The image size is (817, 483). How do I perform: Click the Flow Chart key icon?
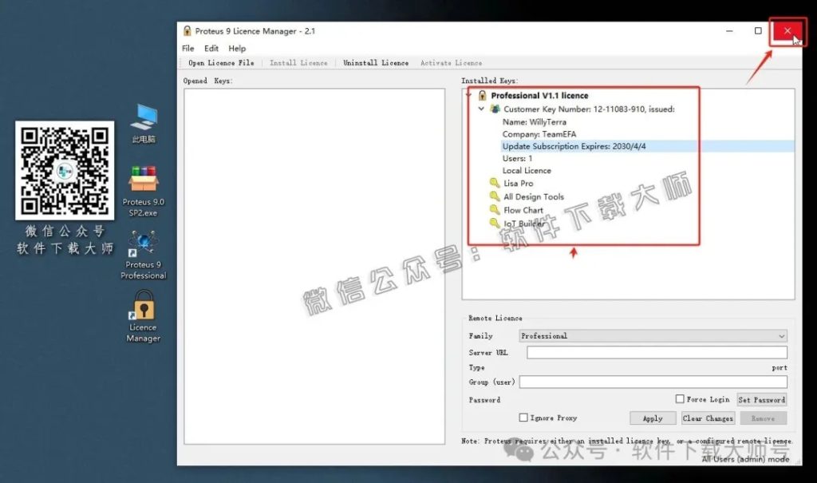click(495, 211)
